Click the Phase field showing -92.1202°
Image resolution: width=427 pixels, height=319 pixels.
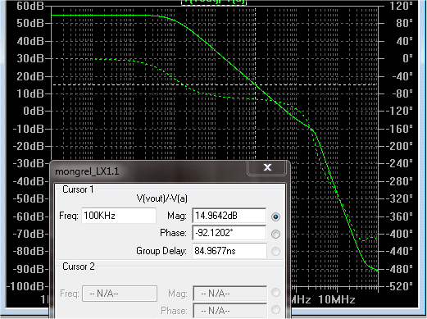pos(229,233)
